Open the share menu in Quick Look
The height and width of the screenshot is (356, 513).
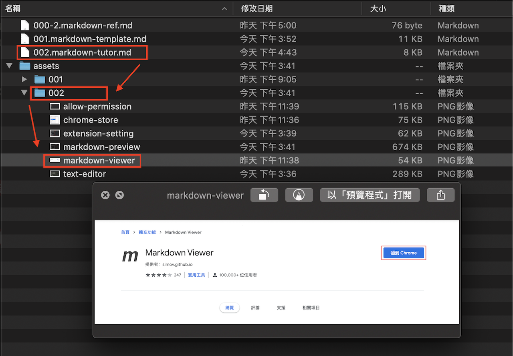point(441,195)
